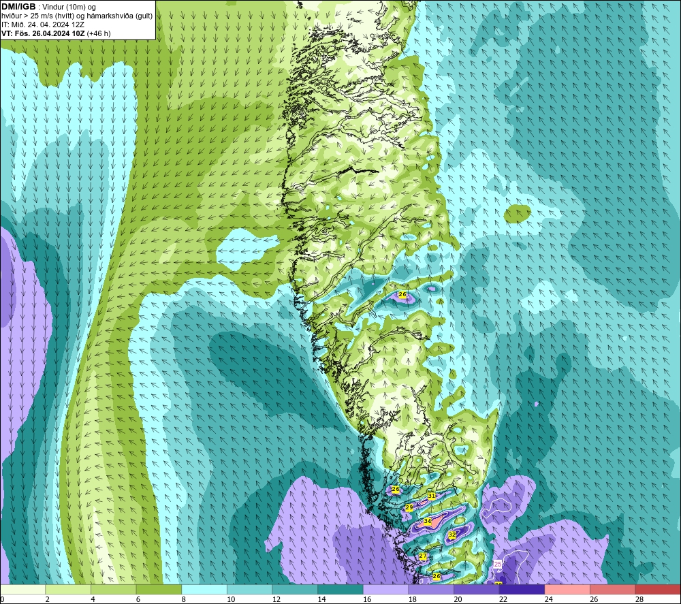Screen dimensions: 681x604
Task: Click the red legend swatch above 28 m/s
Action: (x=658, y=589)
